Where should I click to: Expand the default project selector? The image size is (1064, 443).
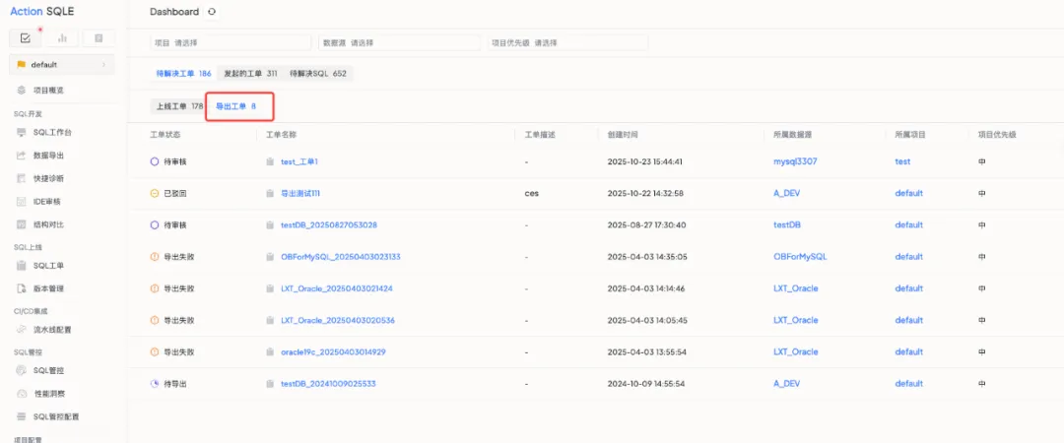(x=61, y=65)
